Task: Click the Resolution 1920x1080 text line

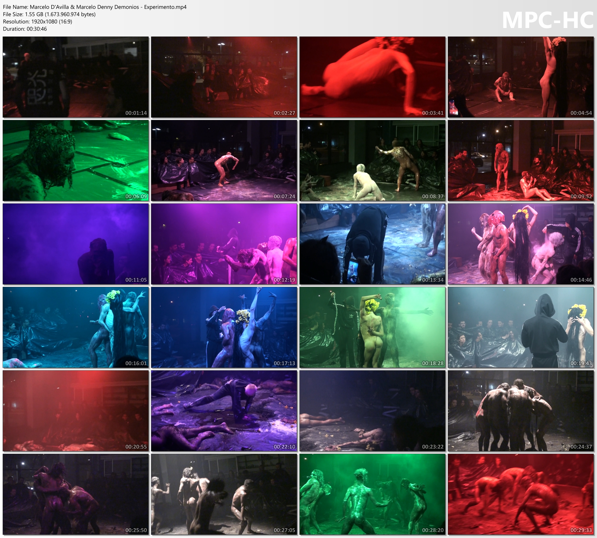Action: (38, 22)
